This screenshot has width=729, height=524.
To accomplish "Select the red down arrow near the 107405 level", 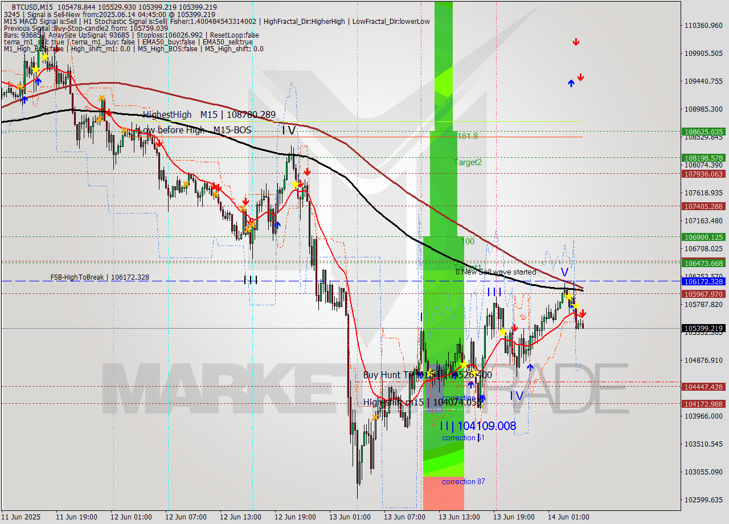I will click(308, 171).
